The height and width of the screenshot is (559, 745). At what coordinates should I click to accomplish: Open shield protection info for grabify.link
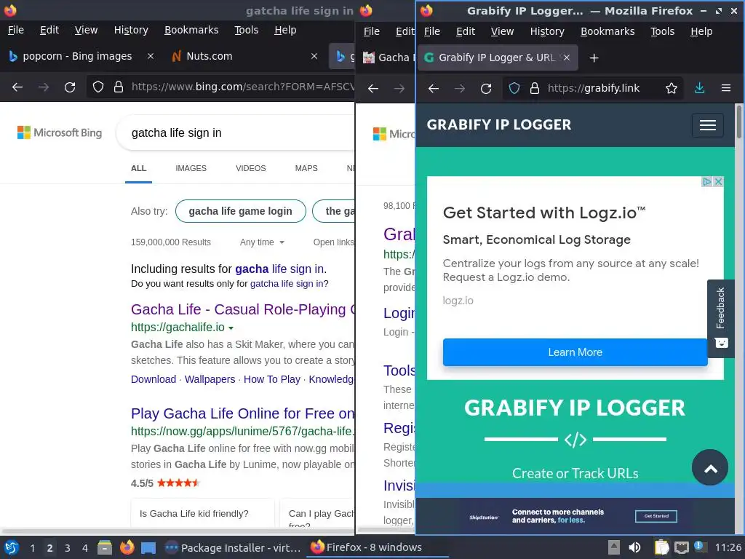pos(514,88)
